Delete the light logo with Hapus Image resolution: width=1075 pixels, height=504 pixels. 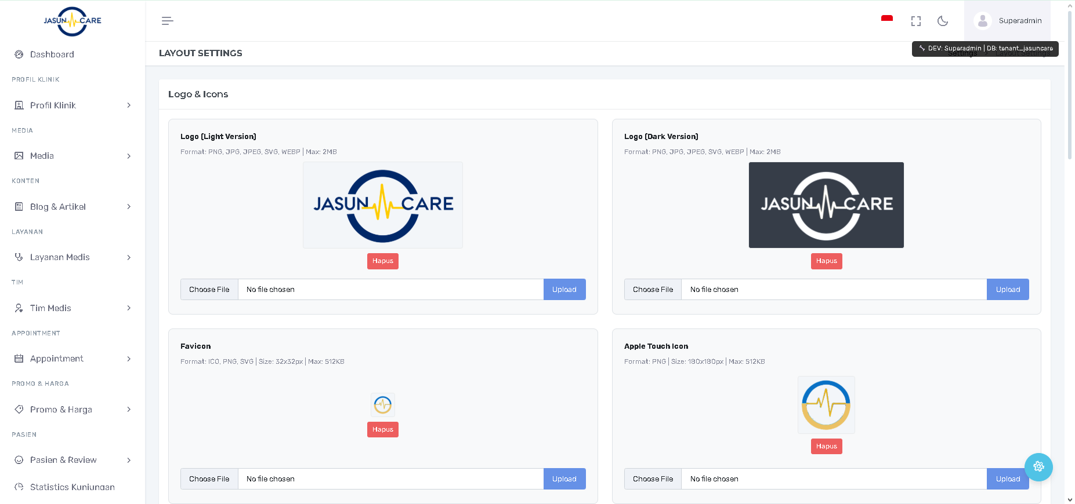(382, 261)
